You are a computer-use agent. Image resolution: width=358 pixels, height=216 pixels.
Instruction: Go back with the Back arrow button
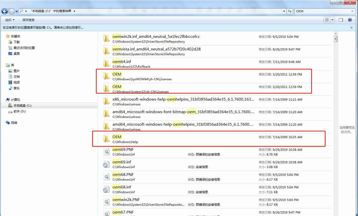(x=5, y=11)
